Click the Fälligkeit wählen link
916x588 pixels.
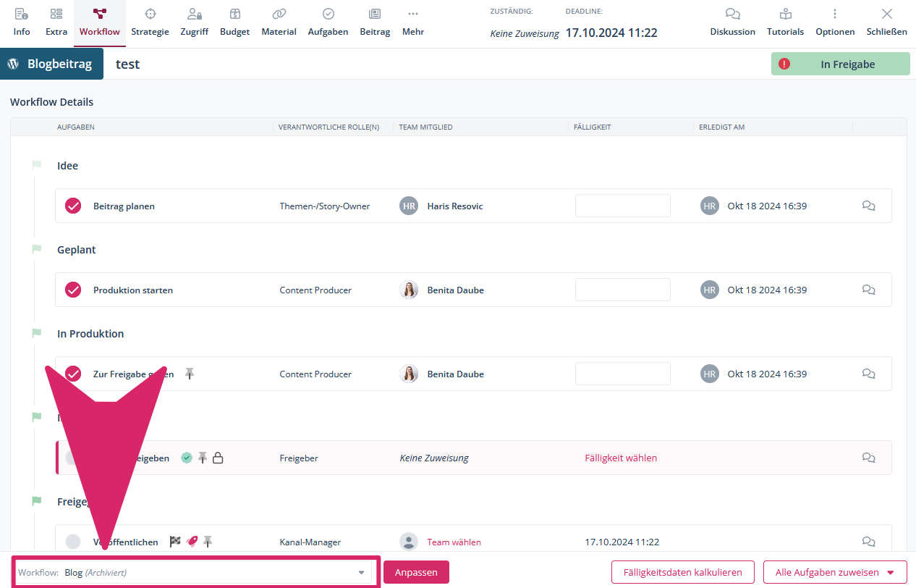coord(621,458)
